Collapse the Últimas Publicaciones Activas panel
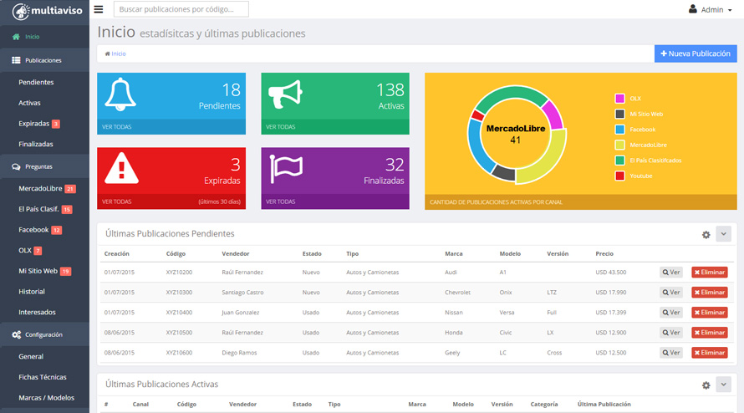This screenshot has width=744, height=413. coord(724,385)
